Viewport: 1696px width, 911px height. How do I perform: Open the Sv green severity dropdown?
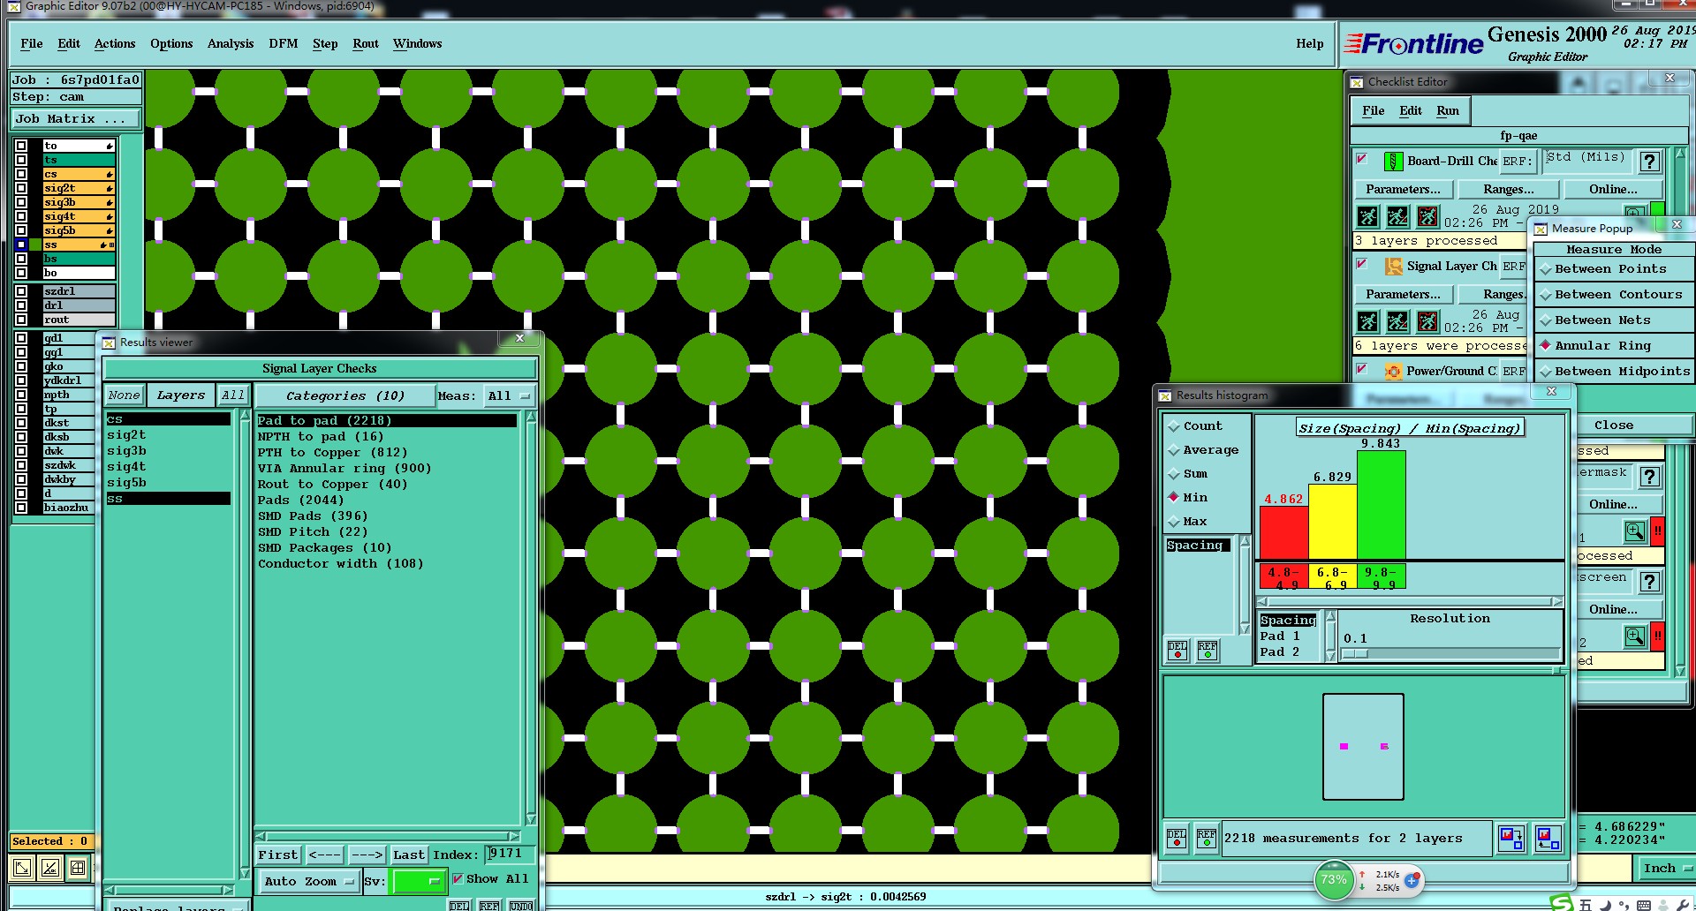[420, 881]
